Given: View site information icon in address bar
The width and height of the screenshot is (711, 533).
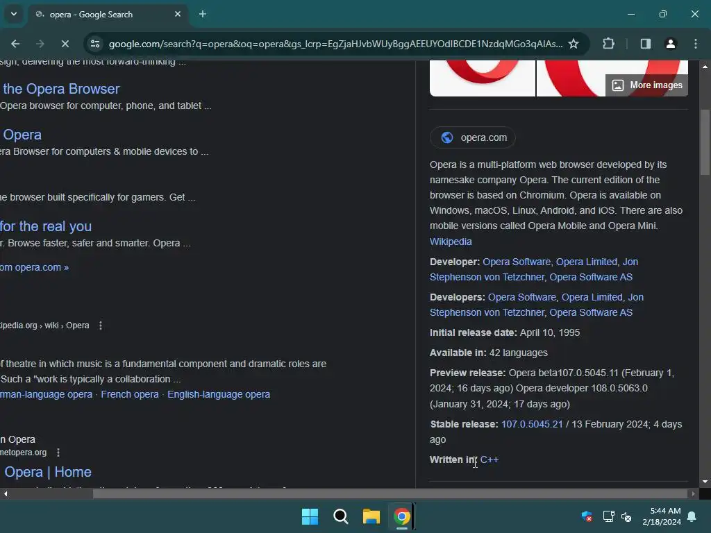Looking at the screenshot, I should point(95,44).
